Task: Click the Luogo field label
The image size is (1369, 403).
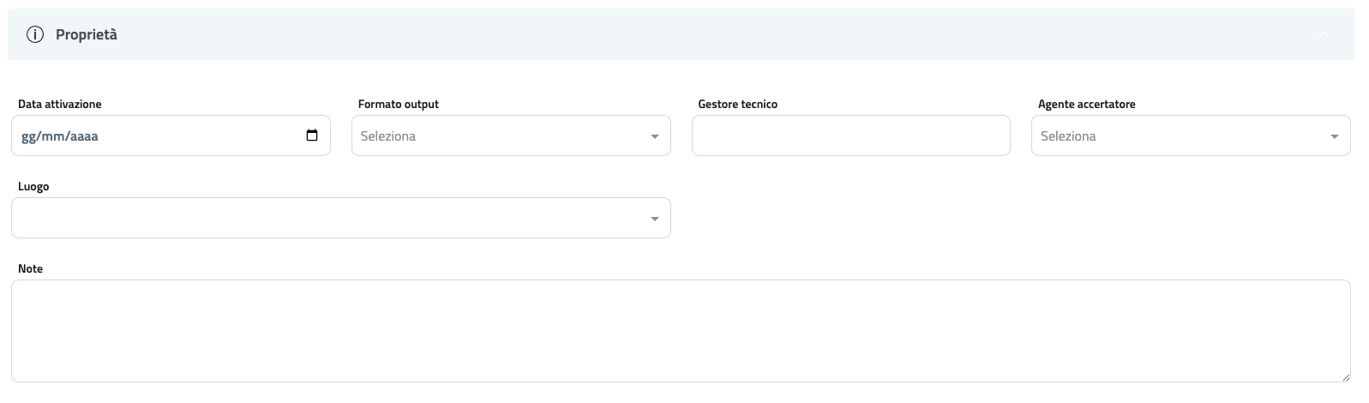Action: click(33, 186)
